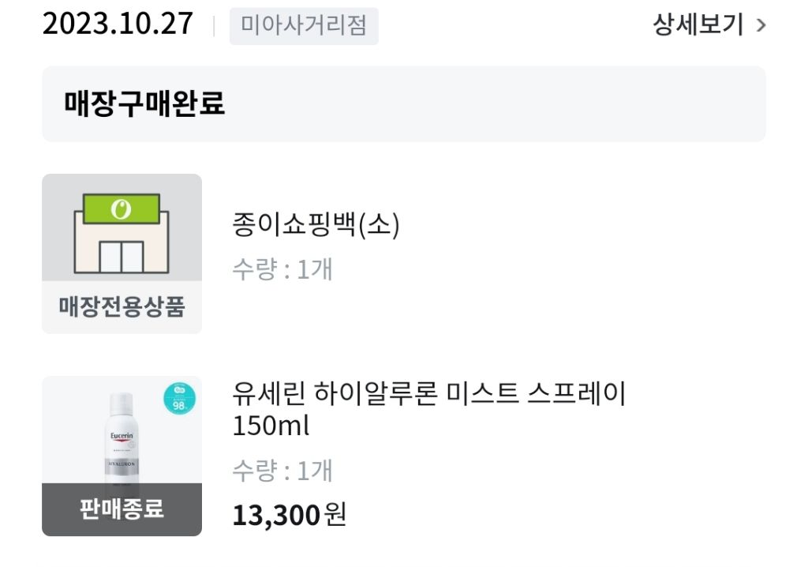Click the 판매종료 overlay label
808x567 pixels.
[122, 509]
